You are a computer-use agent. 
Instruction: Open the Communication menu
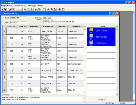[x=20, y=6]
